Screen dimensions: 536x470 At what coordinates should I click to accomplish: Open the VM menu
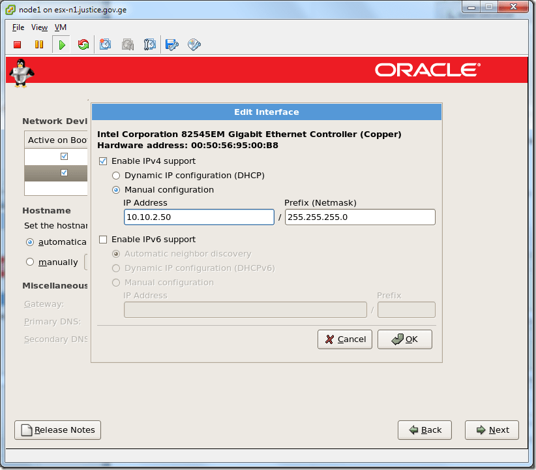click(61, 27)
